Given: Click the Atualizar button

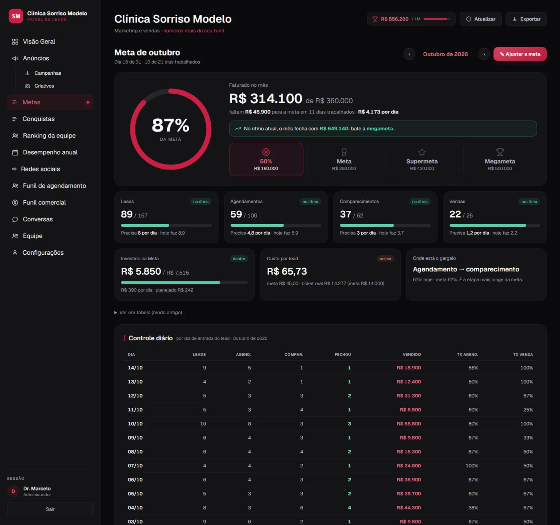Looking at the screenshot, I should (x=480, y=19).
